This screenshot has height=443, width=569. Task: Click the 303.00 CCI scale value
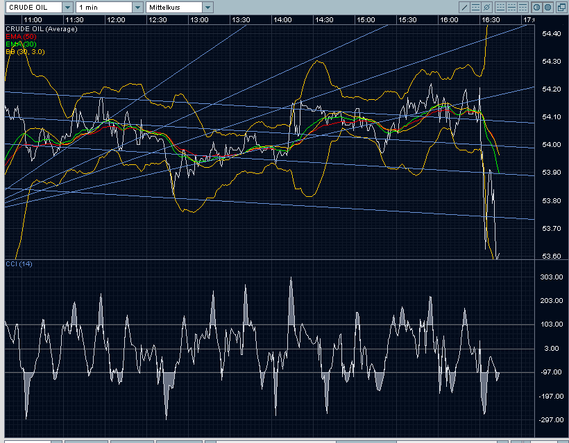pos(551,277)
